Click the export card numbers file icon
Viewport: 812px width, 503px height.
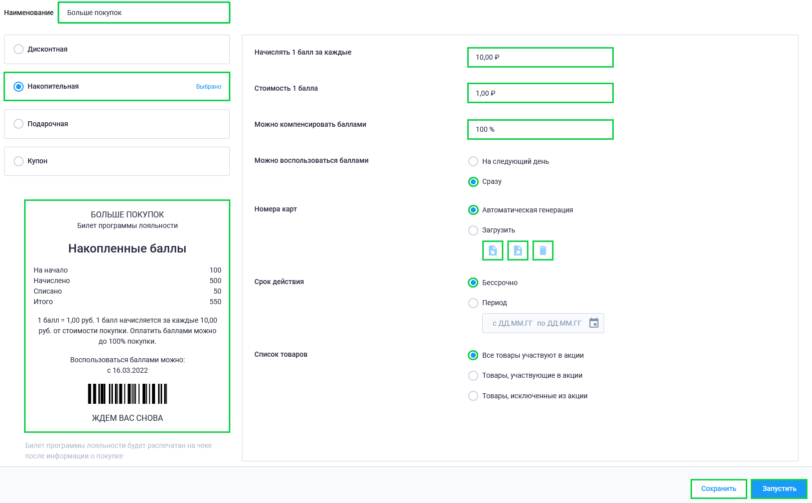[x=518, y=250]
